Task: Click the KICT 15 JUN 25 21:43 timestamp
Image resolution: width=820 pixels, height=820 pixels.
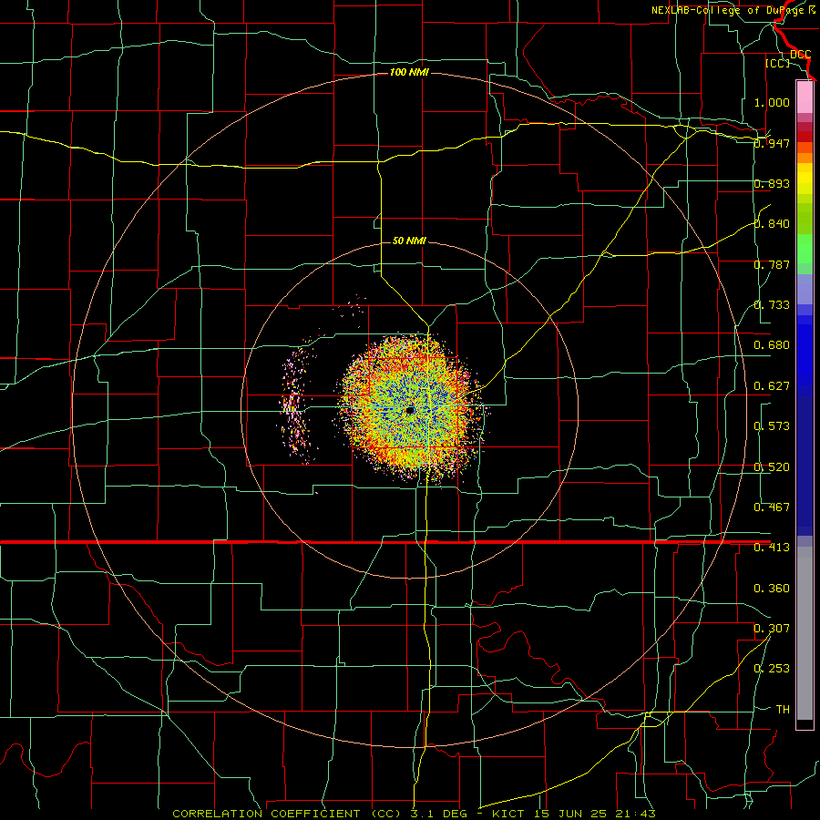Action: pyautogui.click(x=574, y=814)
